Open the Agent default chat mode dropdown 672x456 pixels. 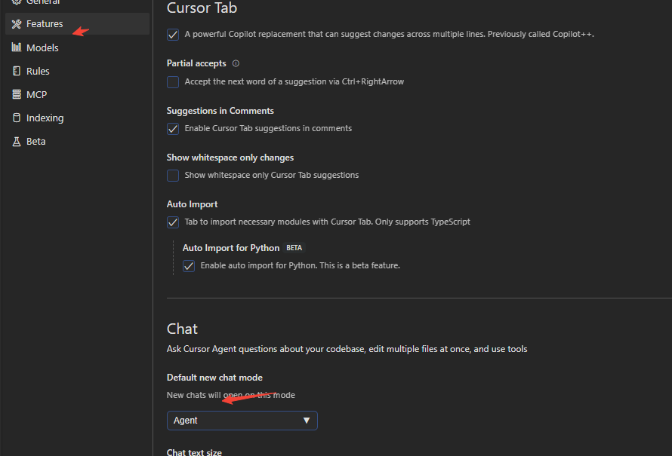click(242, 421)
